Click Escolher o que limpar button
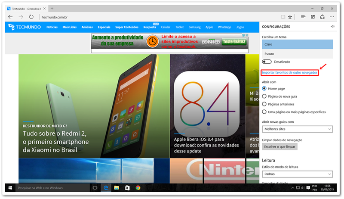Image resolution: width=344 pixels, height=199 pixels. [x=280, y=147]
